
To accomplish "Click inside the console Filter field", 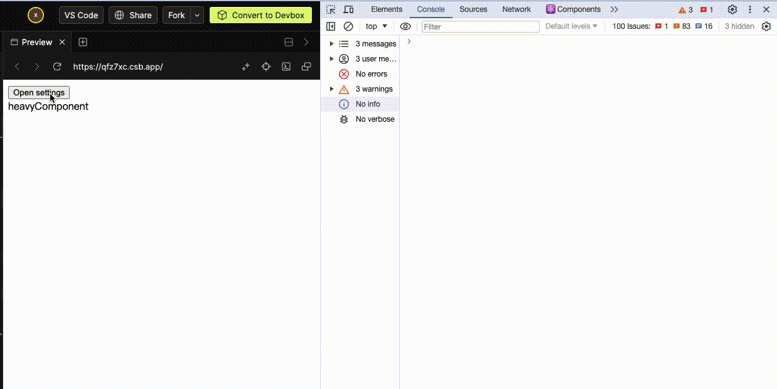I will (x=480, y=26).
